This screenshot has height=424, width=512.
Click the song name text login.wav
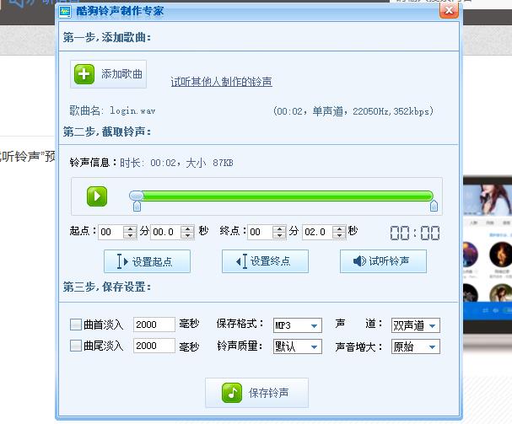tap(132, 110)
